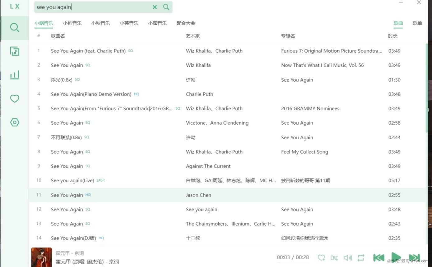Image resolution: width=432 pixels, height=267 pixels.
Task: Skip to the previous track
Action: point(379,258)
